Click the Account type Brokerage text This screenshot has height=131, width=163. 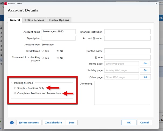click(x=48, y=45)
